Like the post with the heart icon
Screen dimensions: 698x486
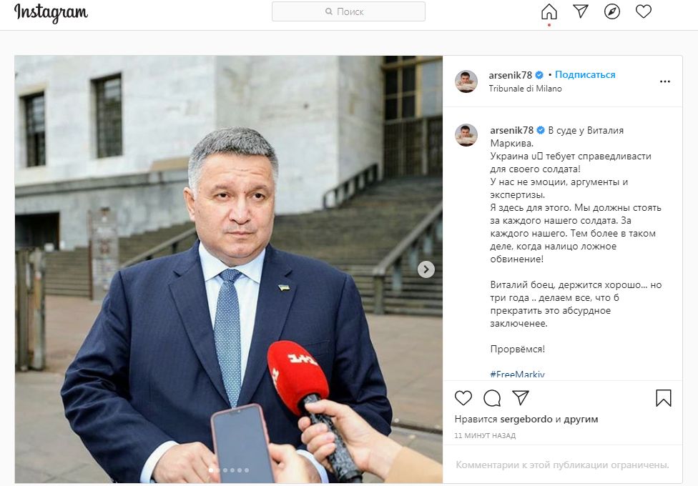(463, 398)
